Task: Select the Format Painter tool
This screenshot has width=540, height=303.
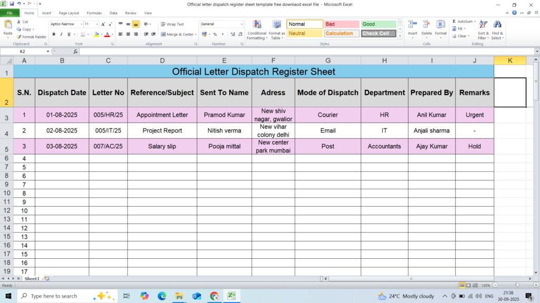Action: pos(32,37)
